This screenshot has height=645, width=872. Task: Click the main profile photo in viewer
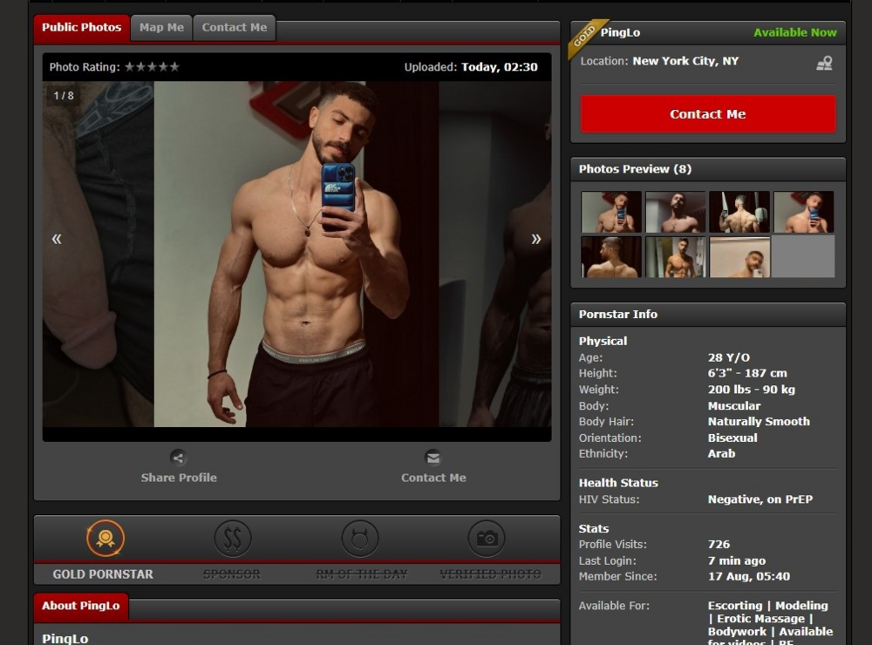pos(296,253)
